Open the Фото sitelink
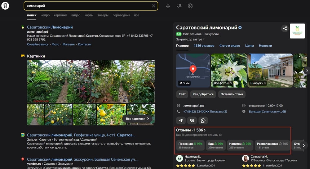The height and width of the screenshot is (169, 310). pos(55,44)
